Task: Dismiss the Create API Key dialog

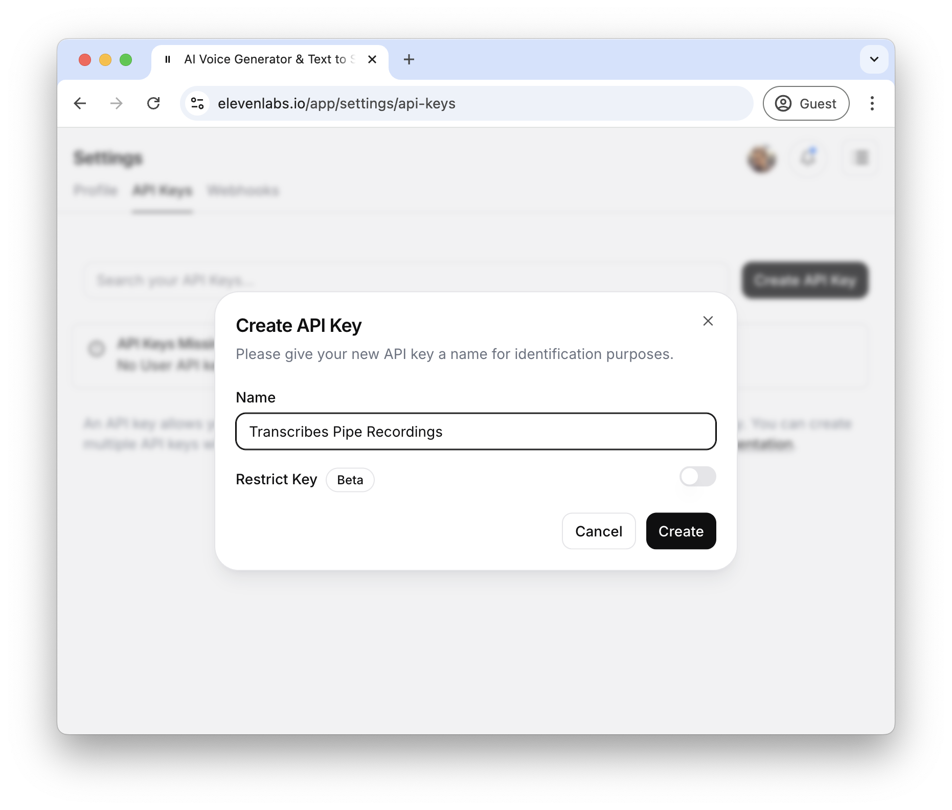Action: [708, 321]
